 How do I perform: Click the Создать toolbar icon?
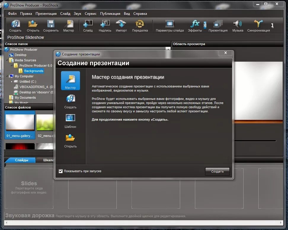pos(15,26)
